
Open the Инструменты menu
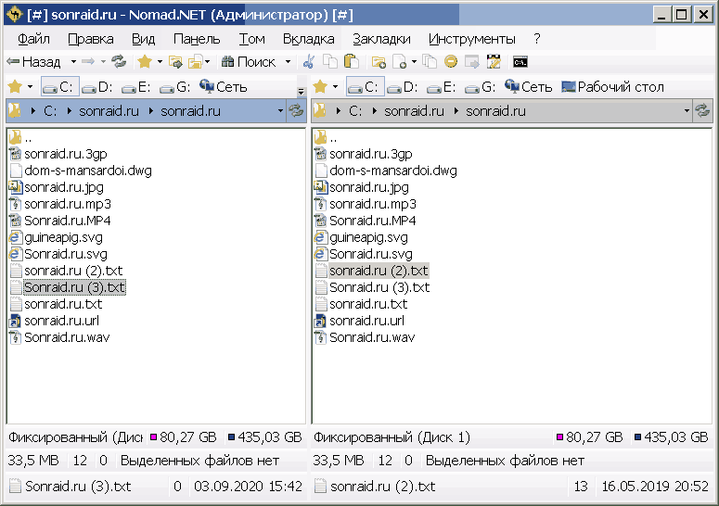click(x=472, y=39)
